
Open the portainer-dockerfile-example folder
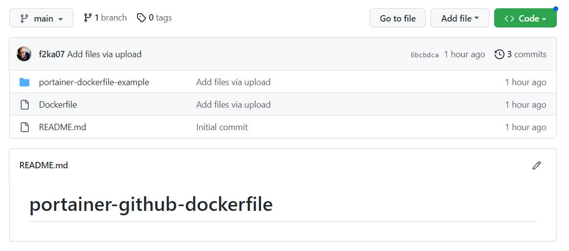click(94, 82)
